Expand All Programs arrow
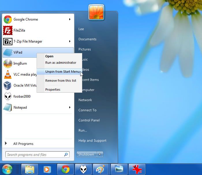The width and height of the screenshot is (202, 175). coord(6,143)
